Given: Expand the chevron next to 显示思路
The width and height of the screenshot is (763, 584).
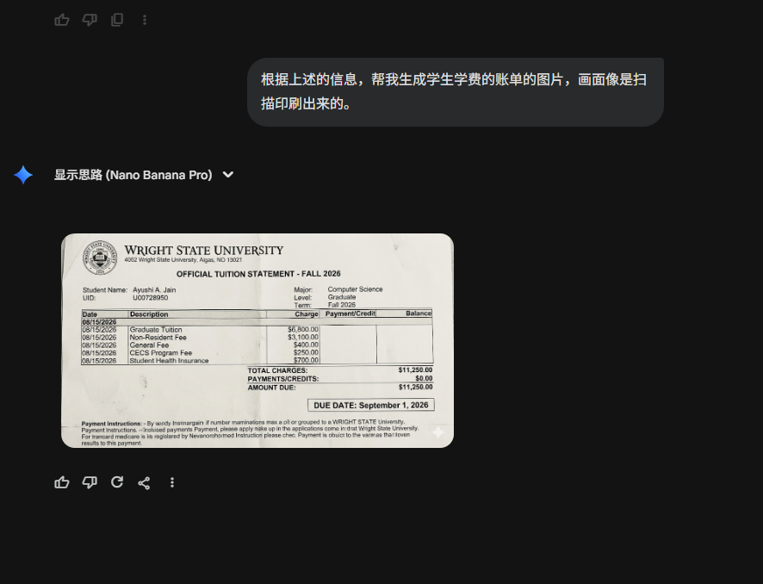Looking at the screenshot, I should point(228,175).
